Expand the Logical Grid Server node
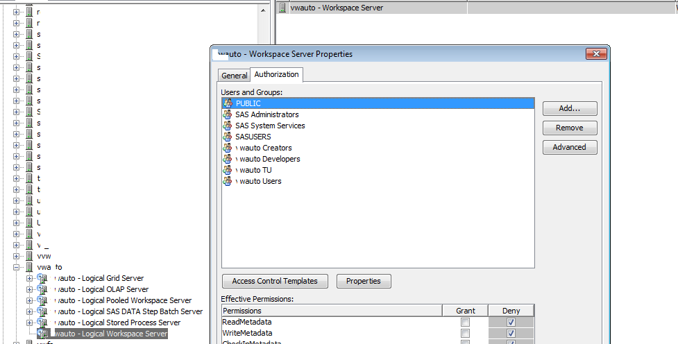 pos(29,278)
